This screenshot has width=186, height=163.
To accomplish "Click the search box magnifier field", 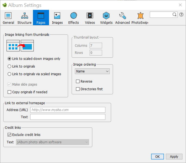I will pos(162,14).
